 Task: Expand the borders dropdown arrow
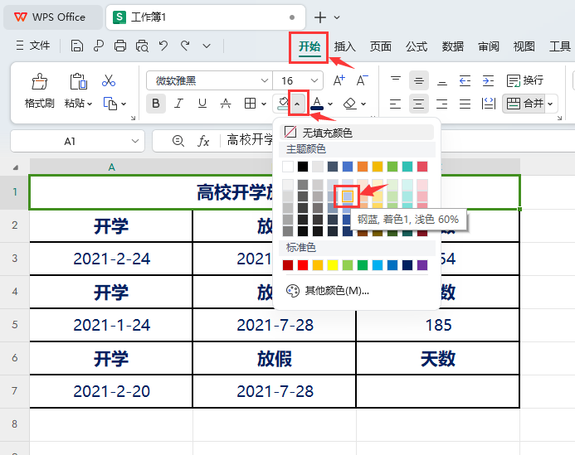(x=264, y=104)
